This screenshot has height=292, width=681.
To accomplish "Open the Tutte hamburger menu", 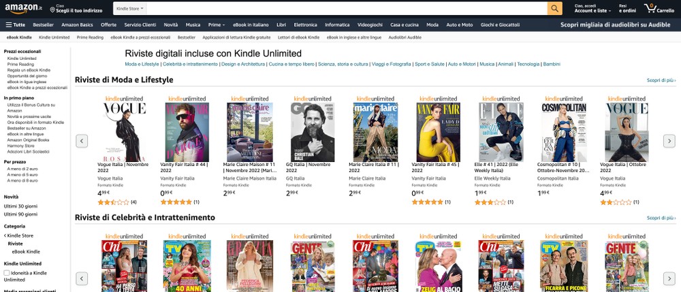I will (15, 25).
